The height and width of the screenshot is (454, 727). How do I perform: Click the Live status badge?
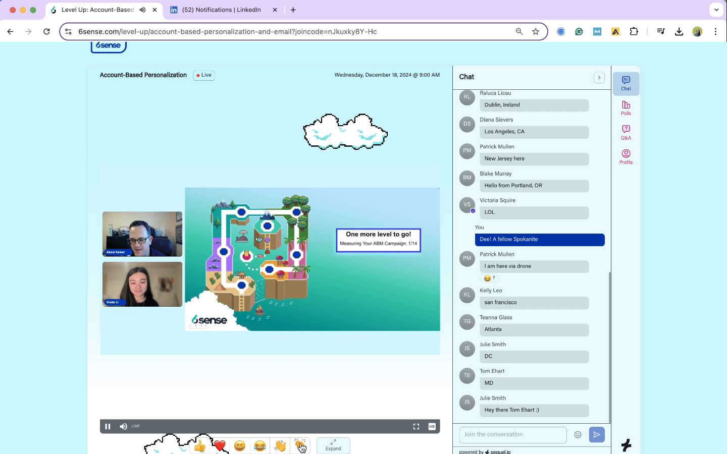[x=204, y=75]
